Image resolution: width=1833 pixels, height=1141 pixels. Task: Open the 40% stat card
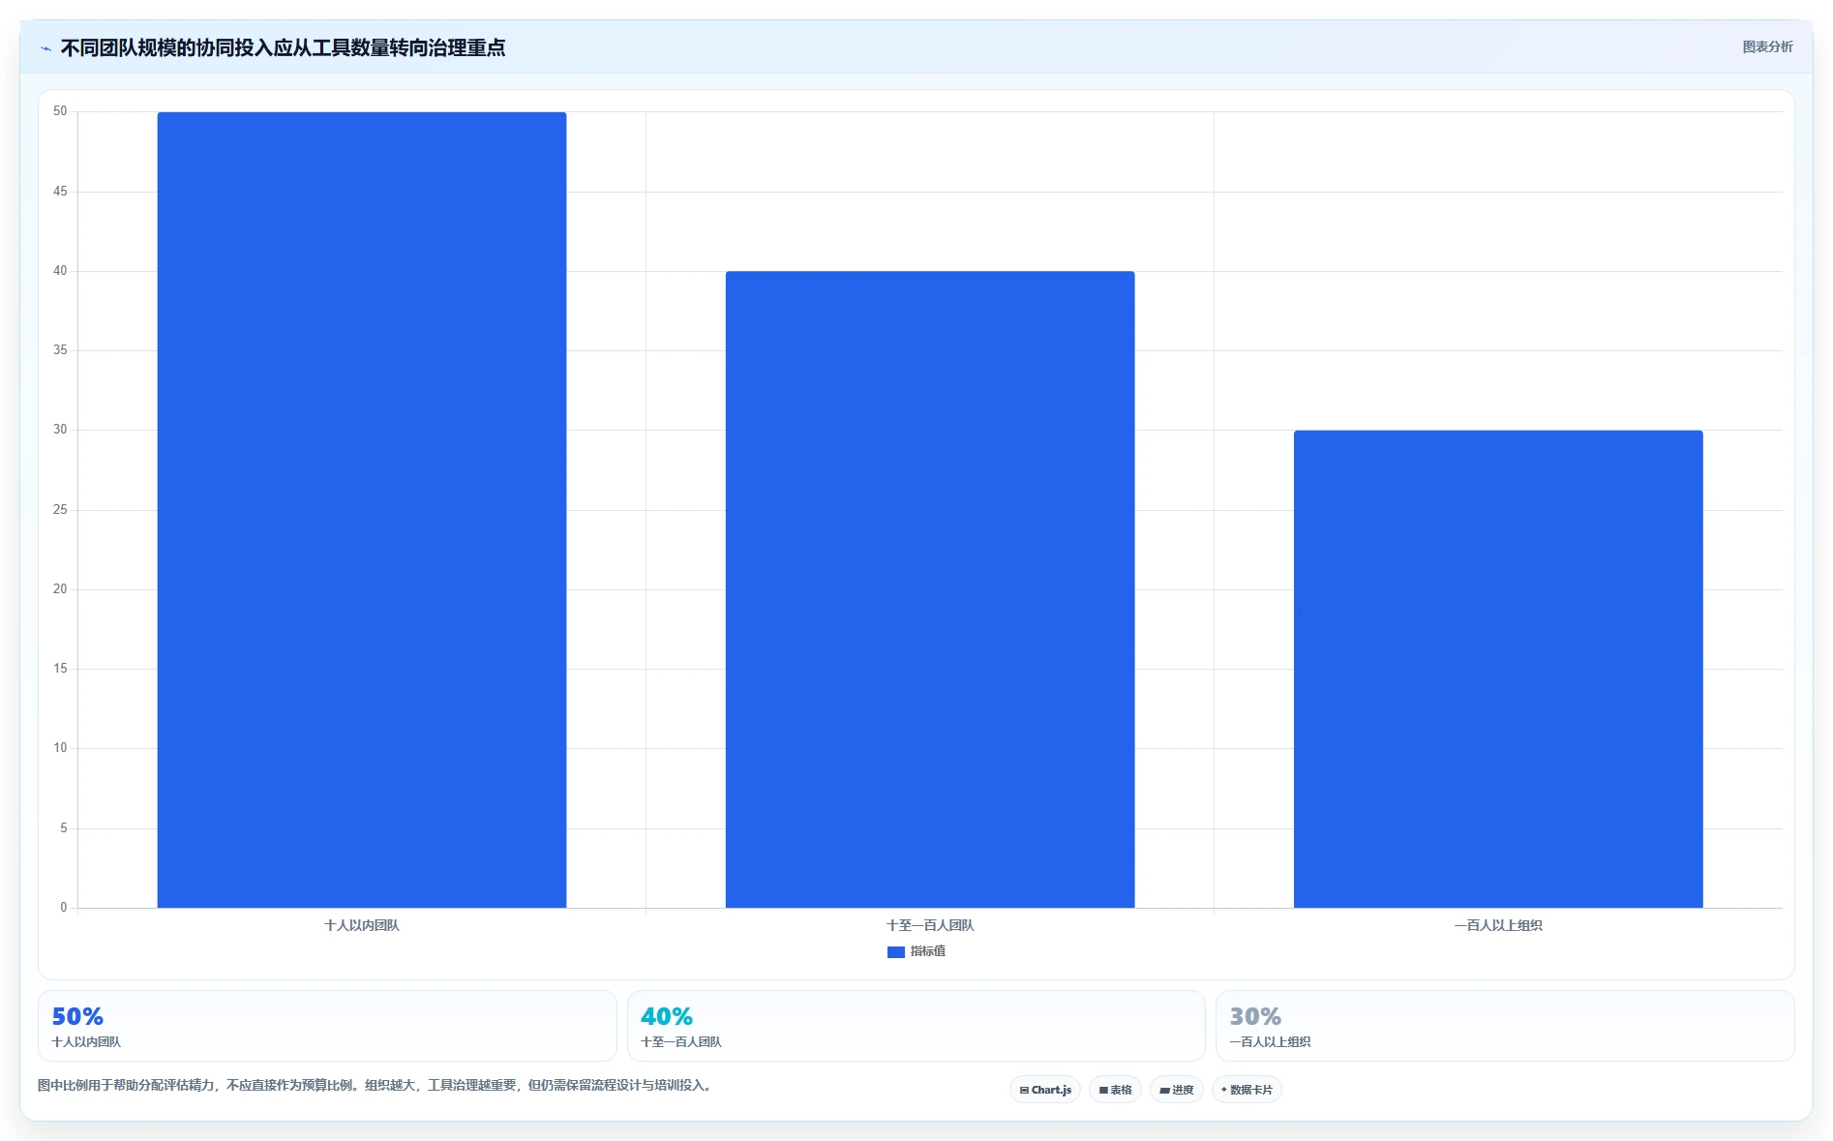[x=916, y=1026]
